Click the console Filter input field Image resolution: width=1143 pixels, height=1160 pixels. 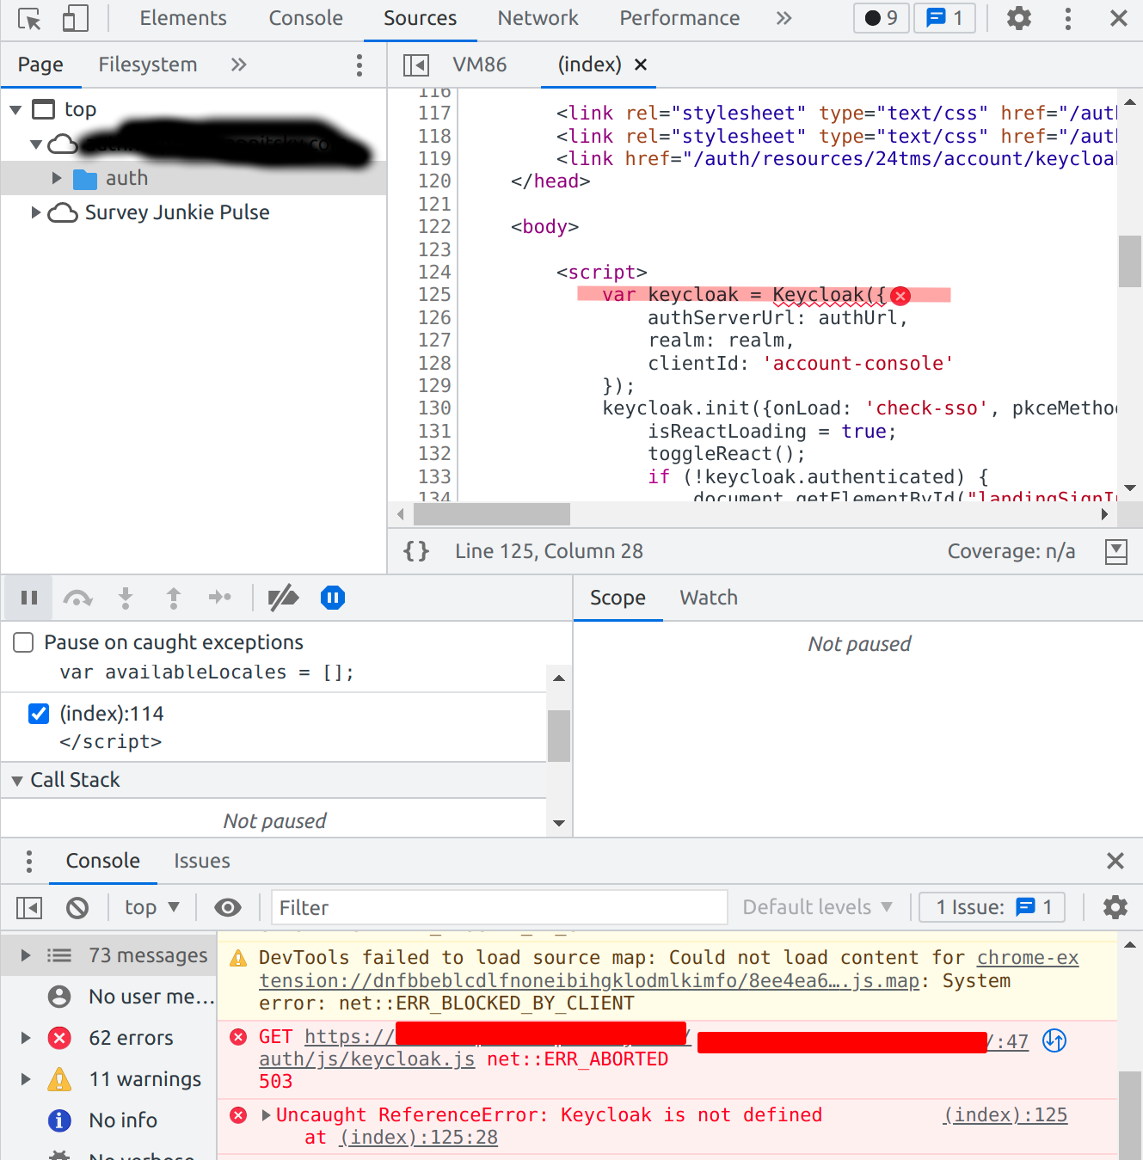pos(499,907)
